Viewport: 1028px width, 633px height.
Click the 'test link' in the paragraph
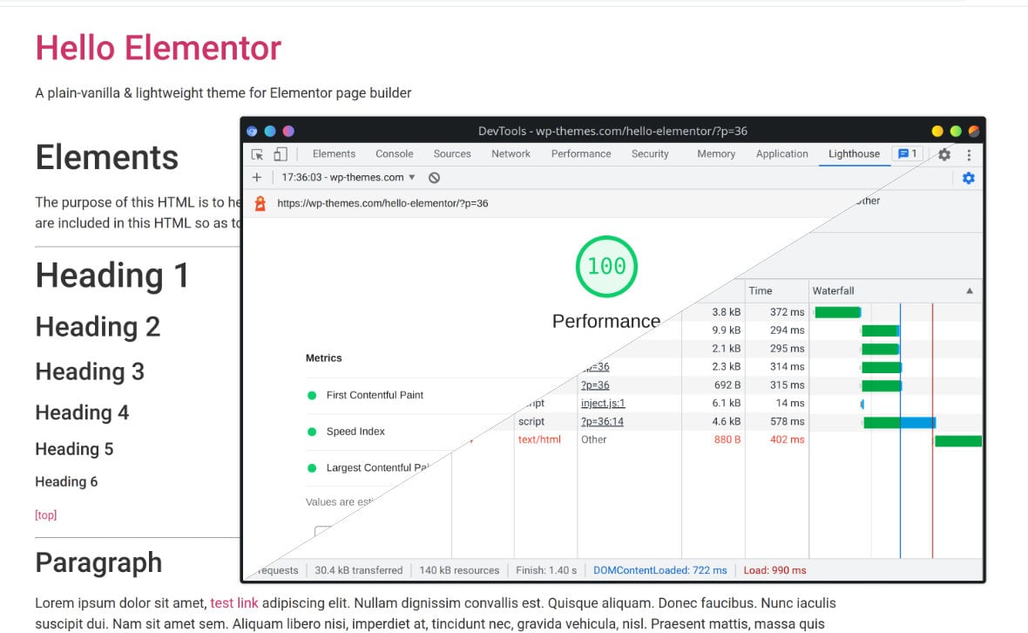pos(234,602)
